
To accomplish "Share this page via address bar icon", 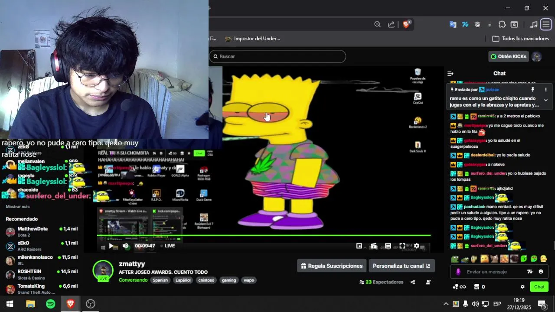I will [x=392, y=25].
